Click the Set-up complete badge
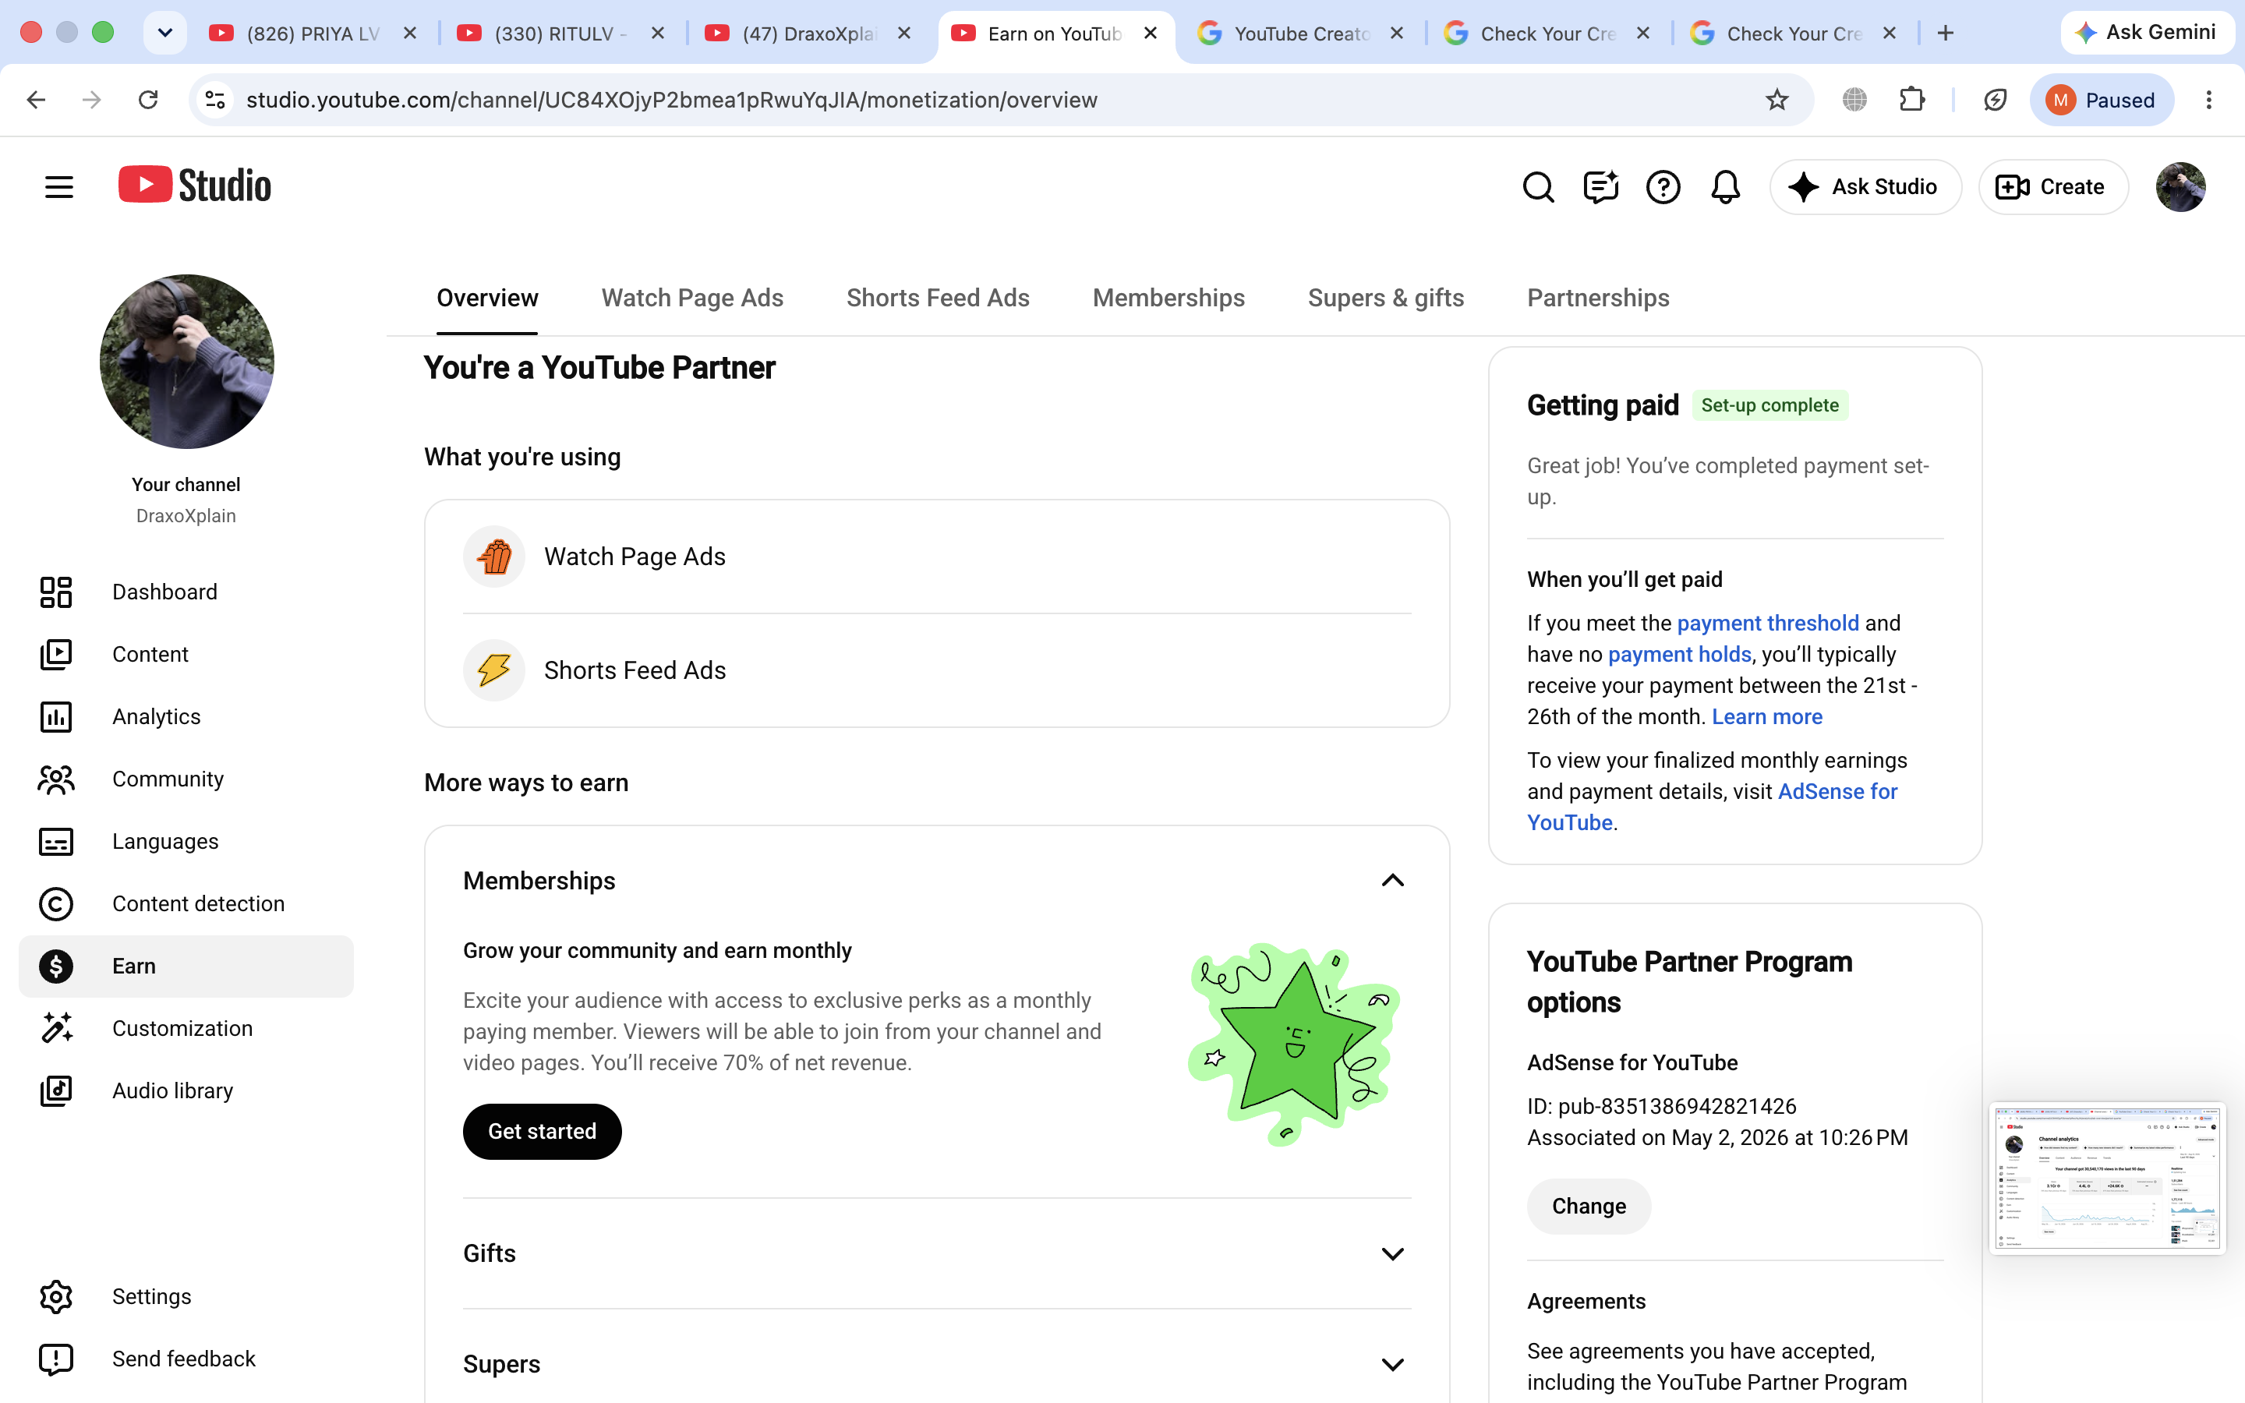Screen dimensions: 2245x1403 [1769, 405]
